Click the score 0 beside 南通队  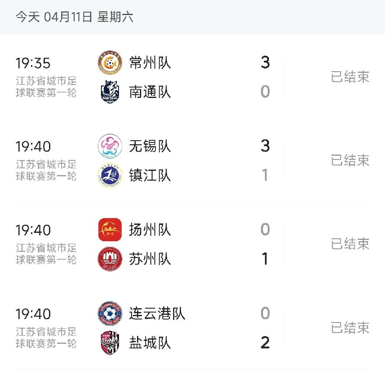click(266, 92)
